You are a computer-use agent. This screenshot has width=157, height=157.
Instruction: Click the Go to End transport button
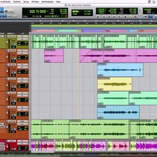click(120, 17)
